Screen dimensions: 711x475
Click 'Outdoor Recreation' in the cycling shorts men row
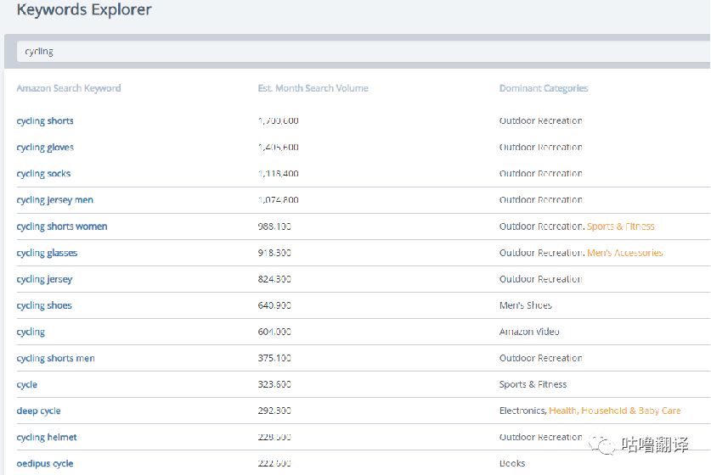coord(541,358)
